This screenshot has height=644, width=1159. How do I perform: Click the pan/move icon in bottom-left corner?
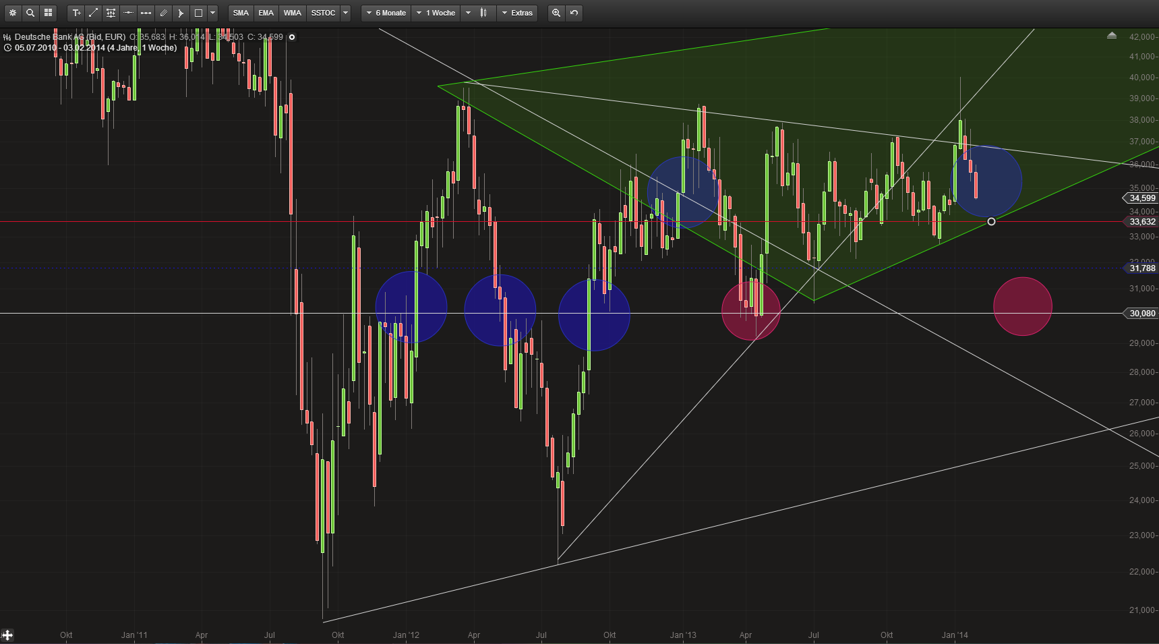click(x=7, y=635)
